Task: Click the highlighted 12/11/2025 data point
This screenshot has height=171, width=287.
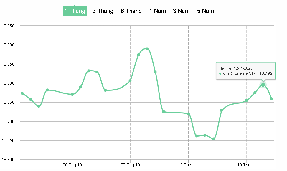Action: (x=263, y=85)
